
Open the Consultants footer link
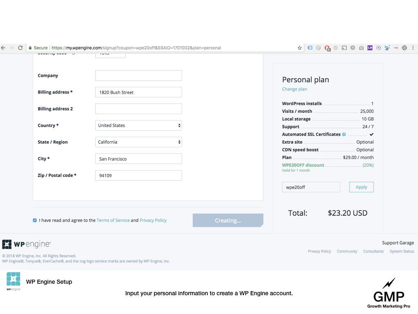(x=373, y=251)
